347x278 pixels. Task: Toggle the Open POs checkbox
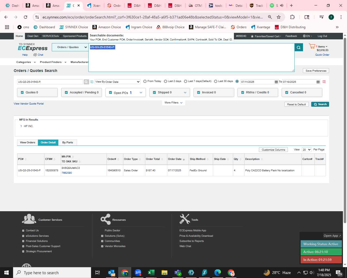pos(110,93)
